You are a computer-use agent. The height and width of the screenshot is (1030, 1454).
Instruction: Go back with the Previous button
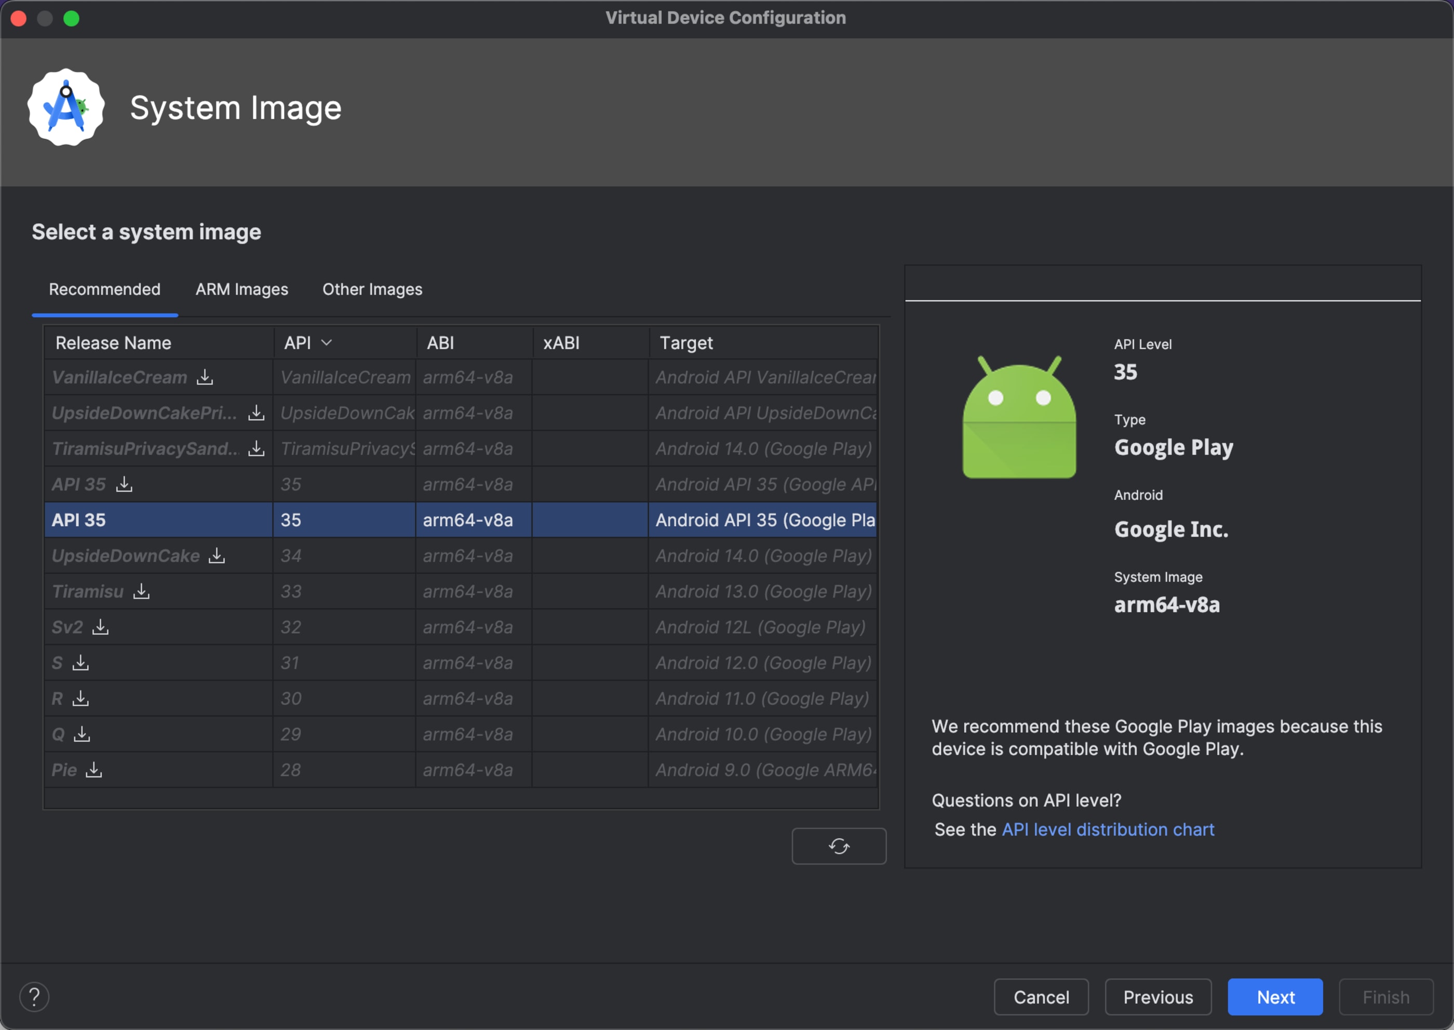pos(1158,997)
